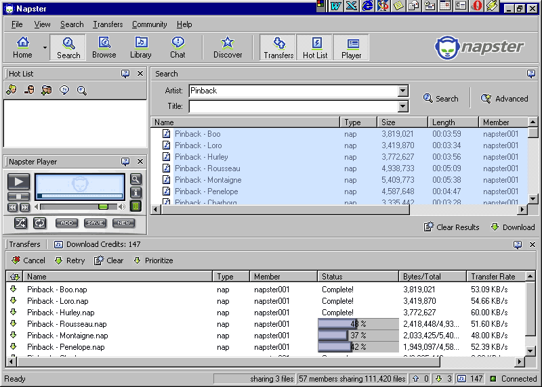Toggle shuffle in Napster Player
The height and width of the screenshot is (387, 542).
21,223
